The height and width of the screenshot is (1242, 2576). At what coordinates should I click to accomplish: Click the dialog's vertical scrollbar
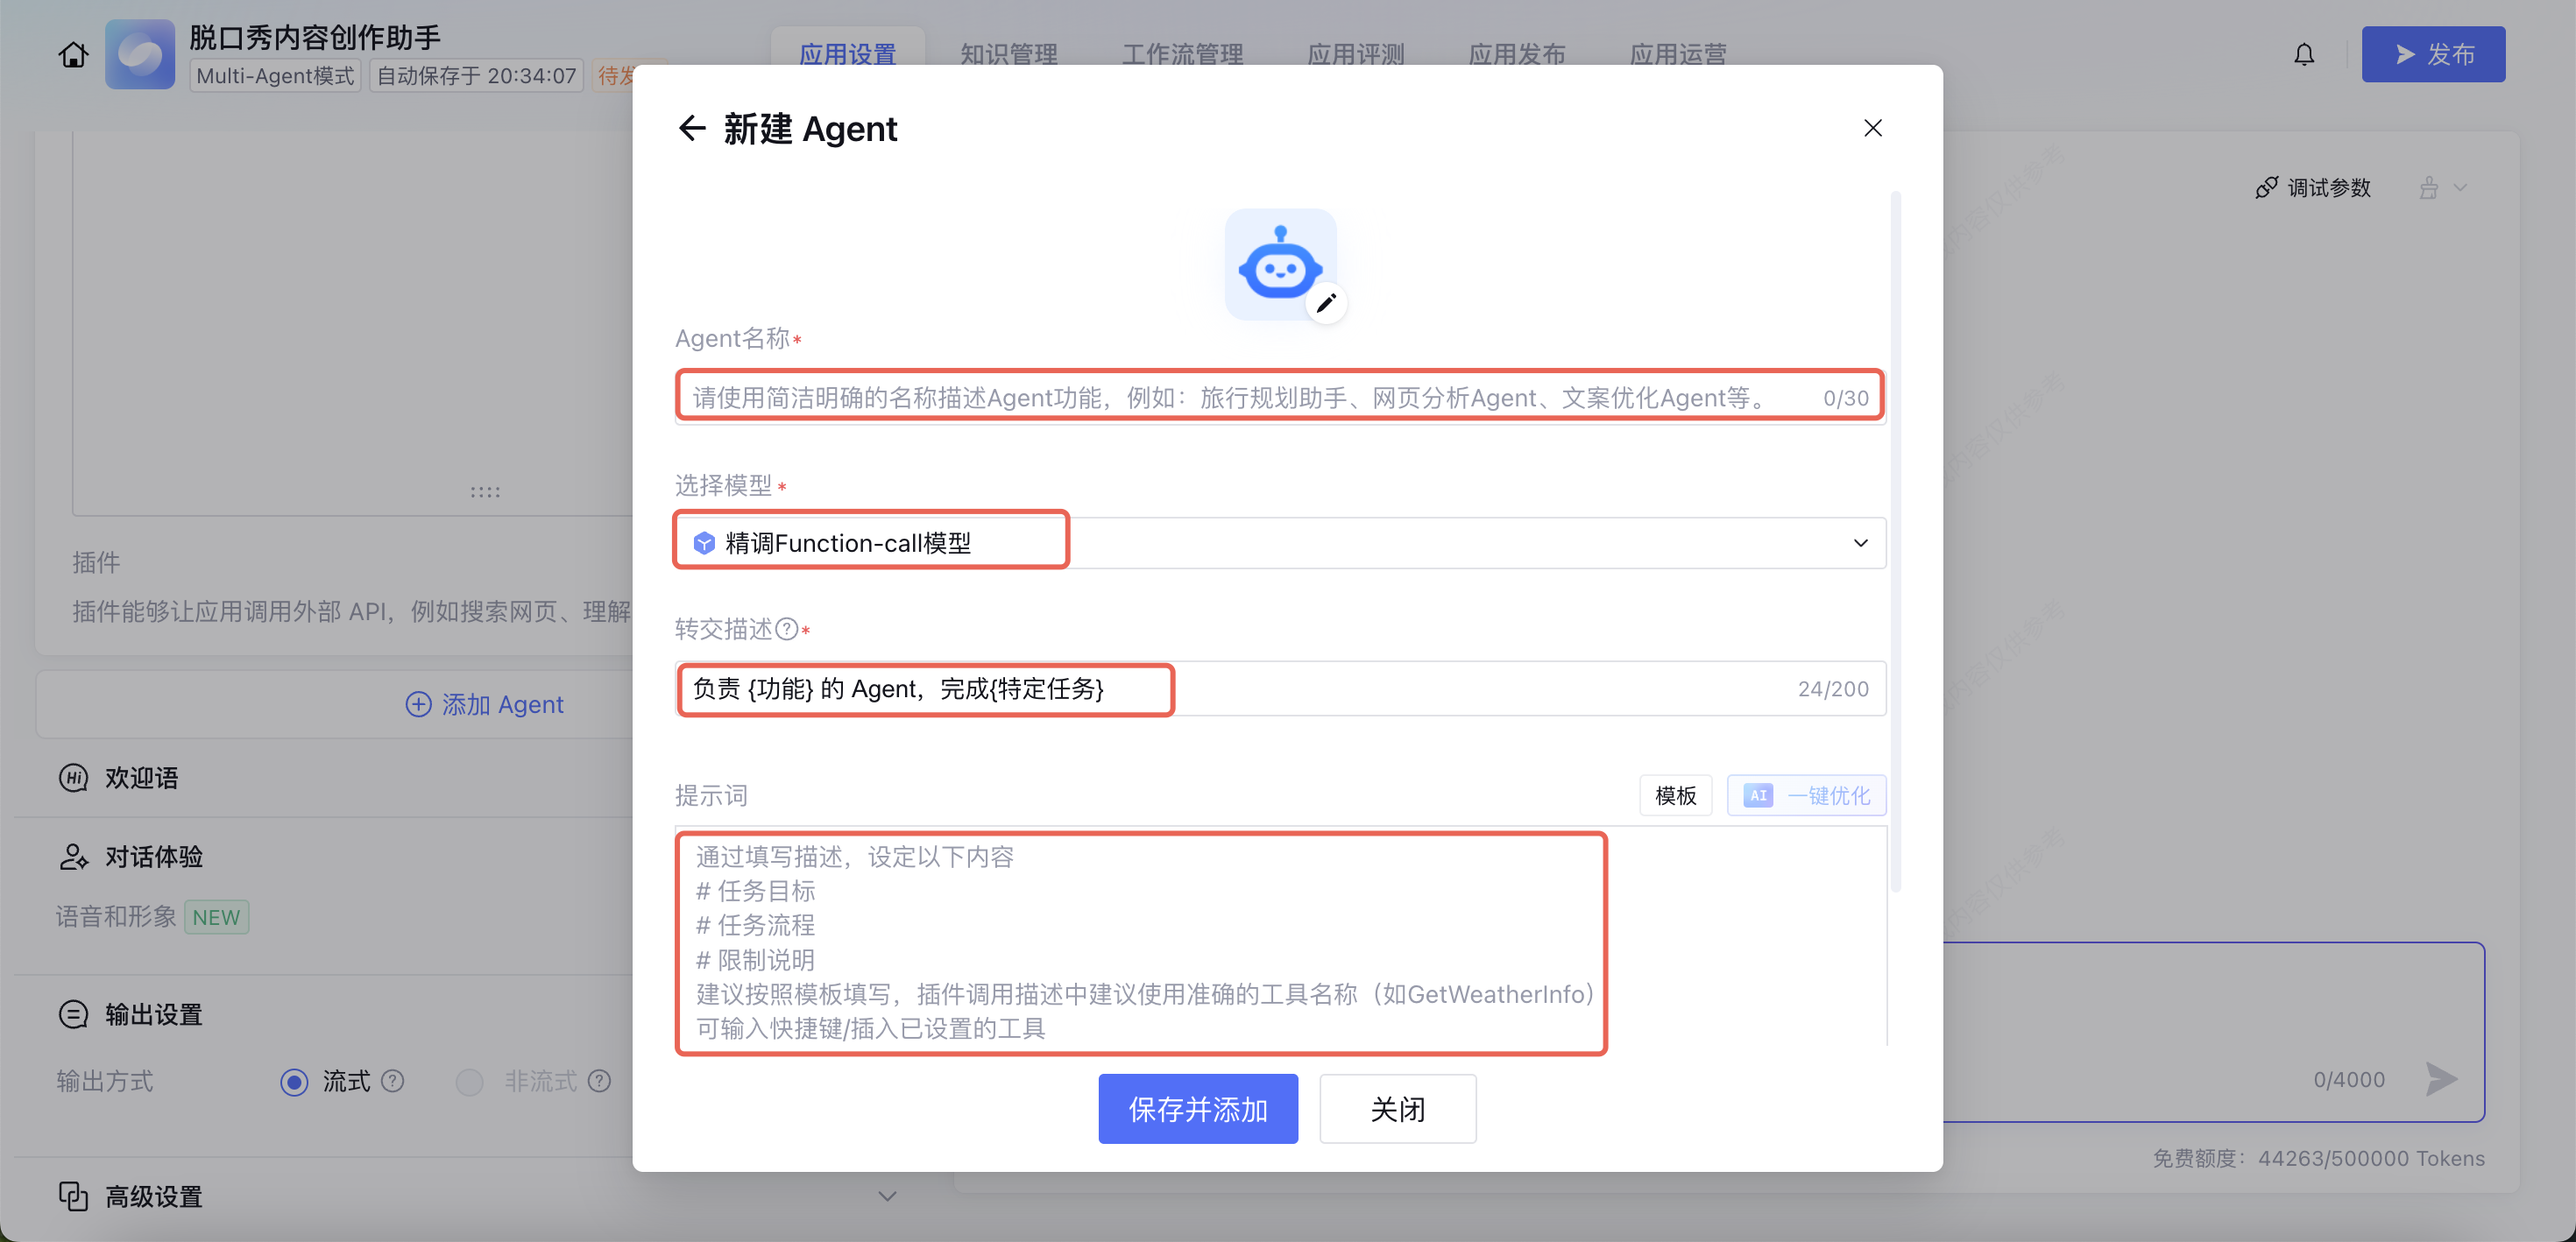coord(1895,540)
